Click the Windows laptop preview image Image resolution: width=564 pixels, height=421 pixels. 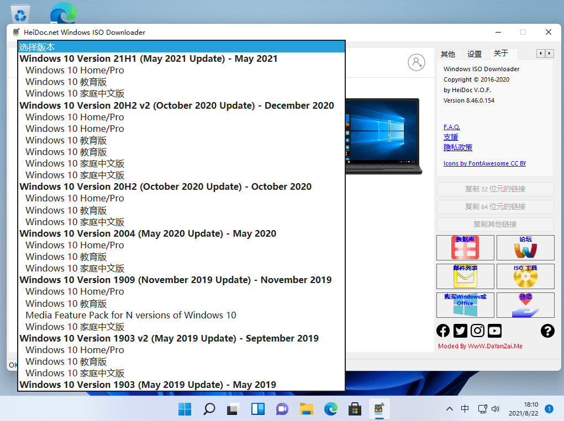383,136
